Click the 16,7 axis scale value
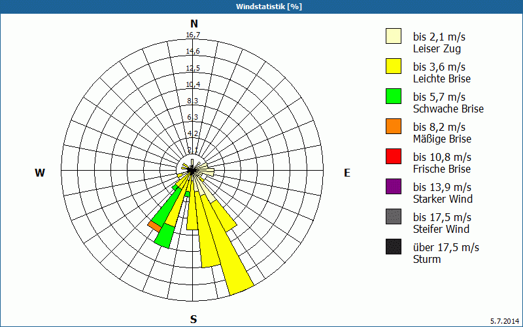Screen dimensions: 523x327 [193, 35]
